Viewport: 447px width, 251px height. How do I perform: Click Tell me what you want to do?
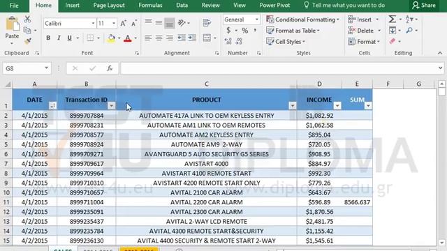pos(344,6)
